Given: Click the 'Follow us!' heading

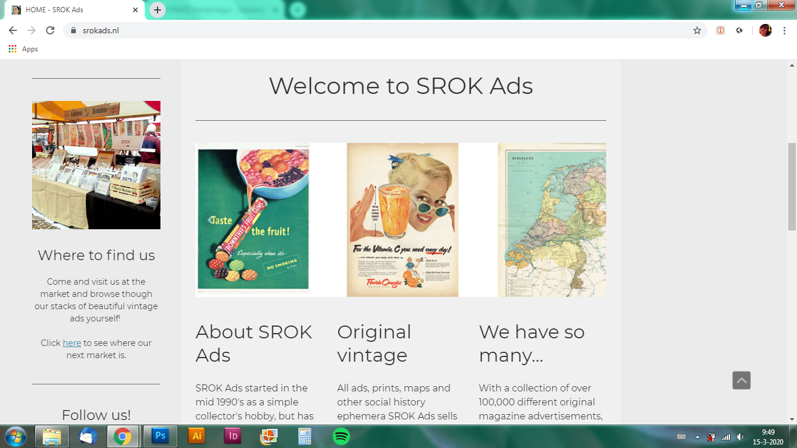Looking at the screenshot, I should click(96, 415).
